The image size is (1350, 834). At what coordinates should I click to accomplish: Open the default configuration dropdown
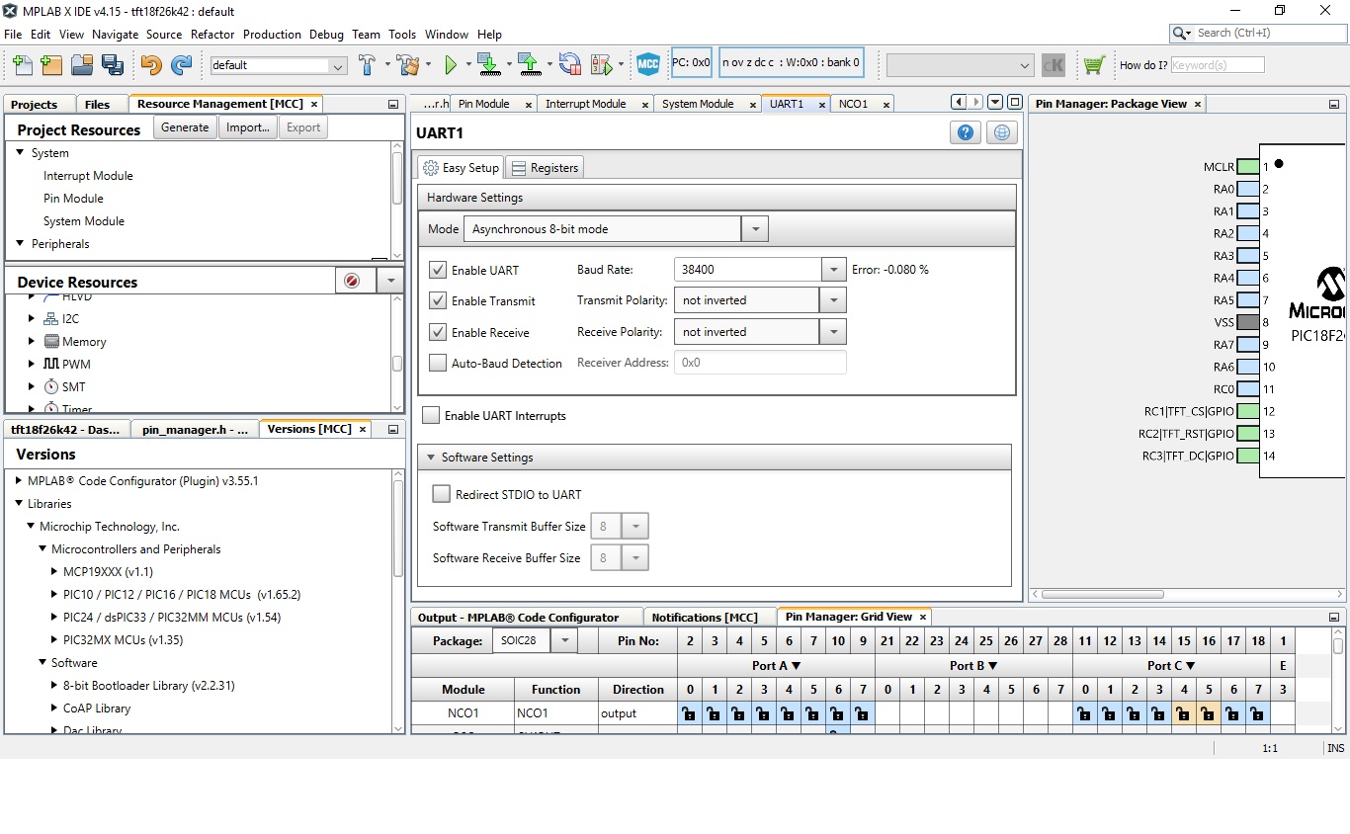pos(338,65)
